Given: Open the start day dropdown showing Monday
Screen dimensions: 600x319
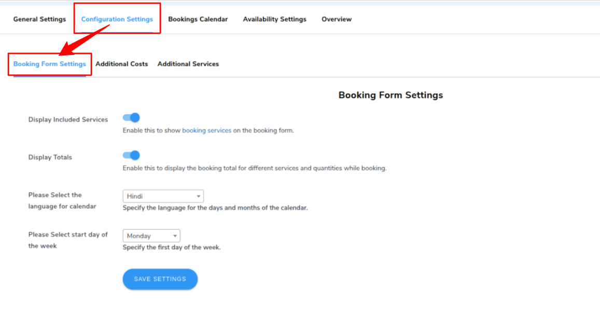Looking at the screenshot, I should pos(151,236).
